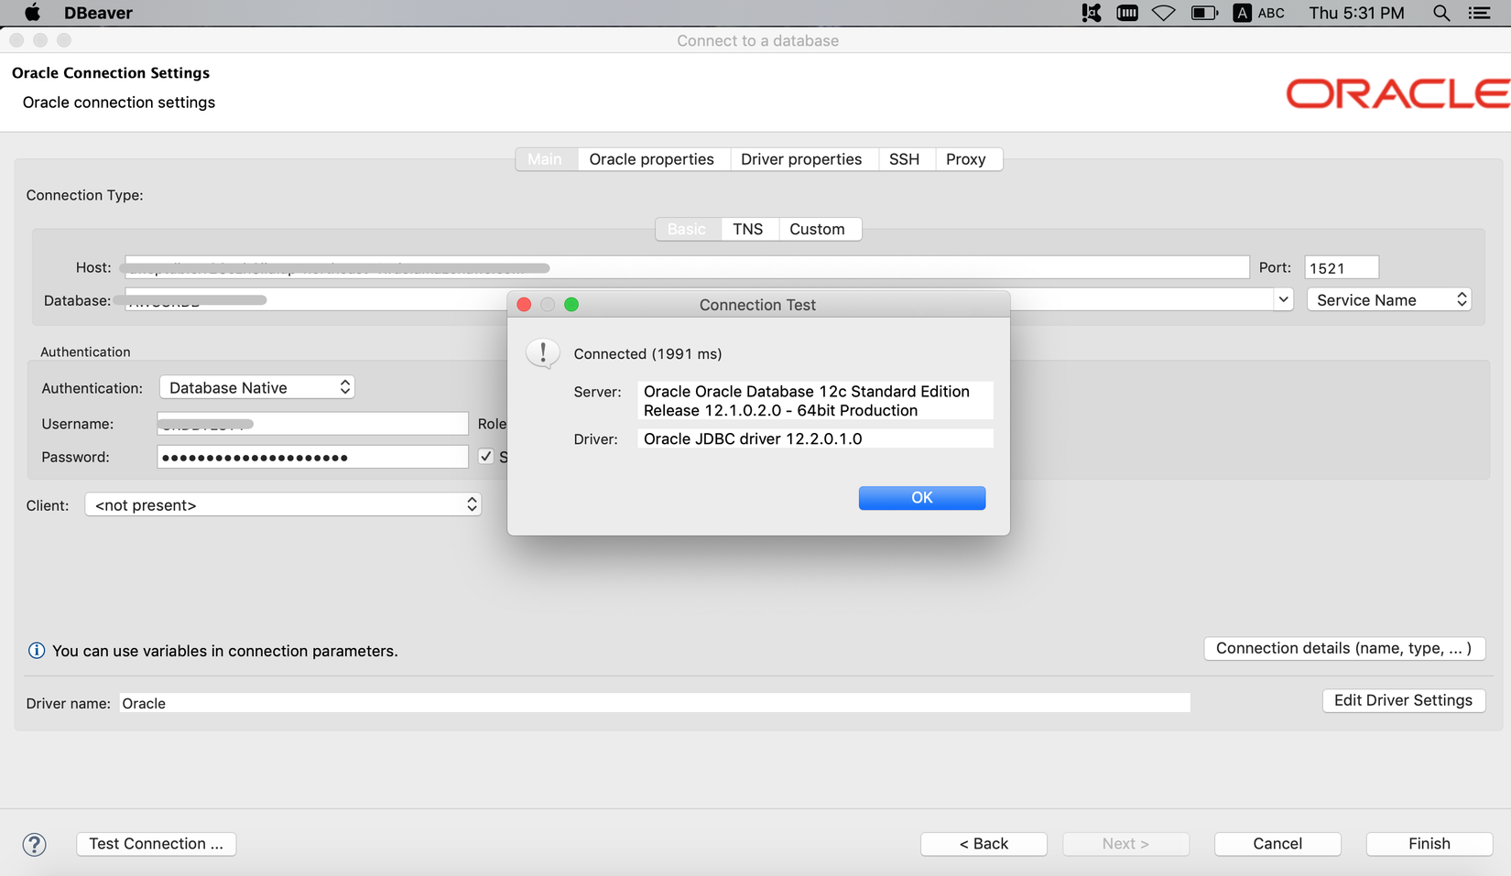Viewport: 1511px width, 876px height.
Task: Select the Main tab
Action: [x=545, y=159]
